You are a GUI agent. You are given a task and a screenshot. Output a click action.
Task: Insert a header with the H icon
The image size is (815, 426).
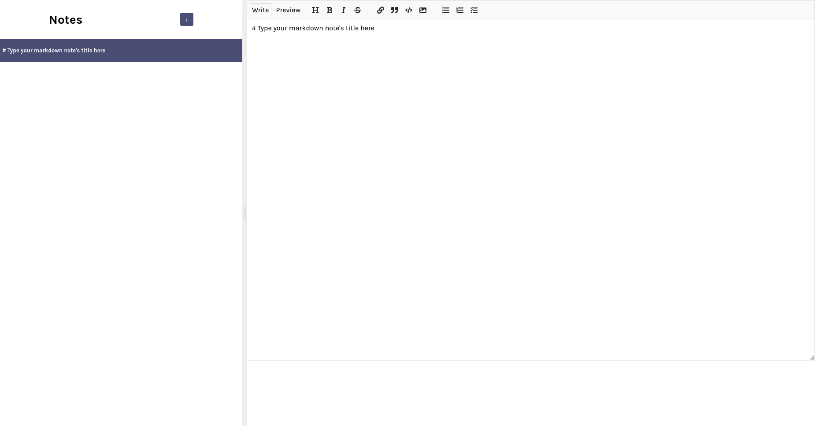coord(315,10)
